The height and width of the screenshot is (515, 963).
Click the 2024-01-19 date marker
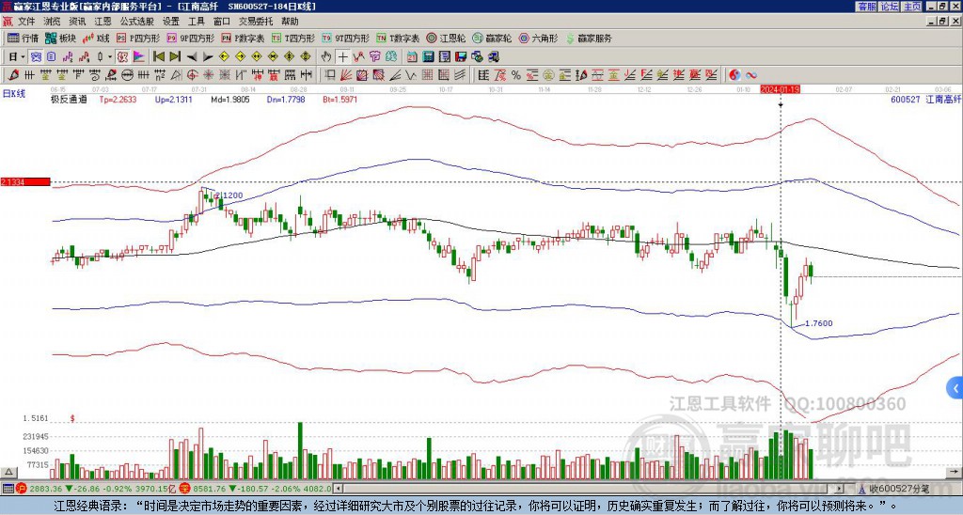[x=780, y=89]
